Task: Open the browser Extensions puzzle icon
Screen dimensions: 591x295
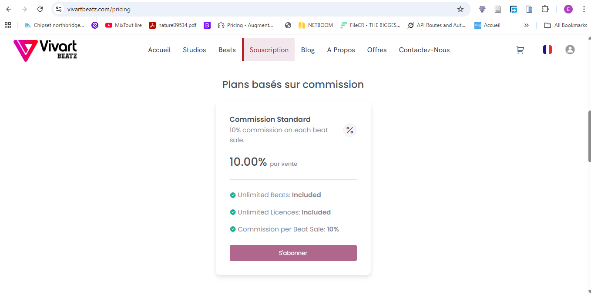Action: [544, 9]
